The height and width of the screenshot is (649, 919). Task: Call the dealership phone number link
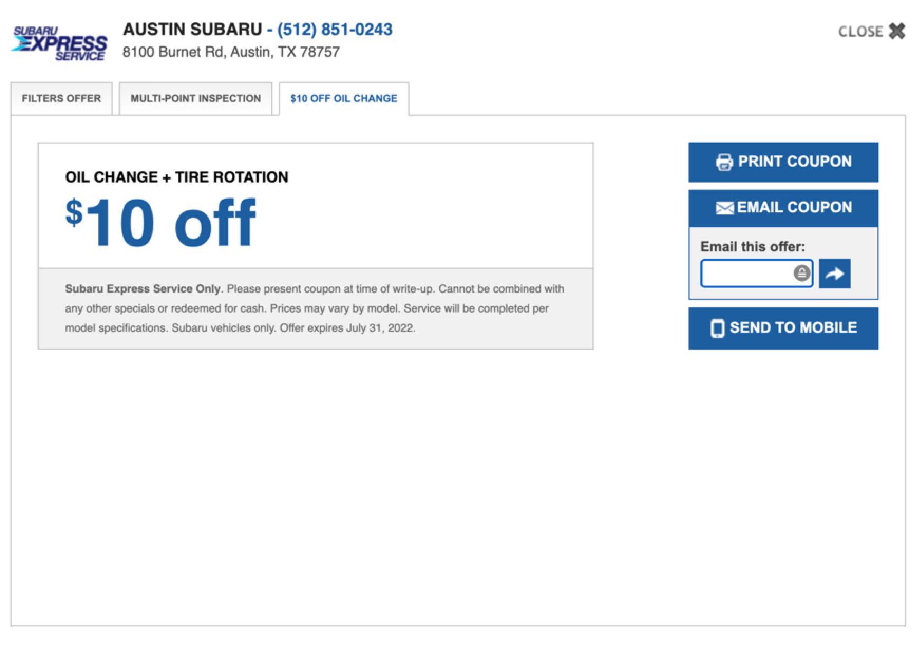tap(335, 30)
